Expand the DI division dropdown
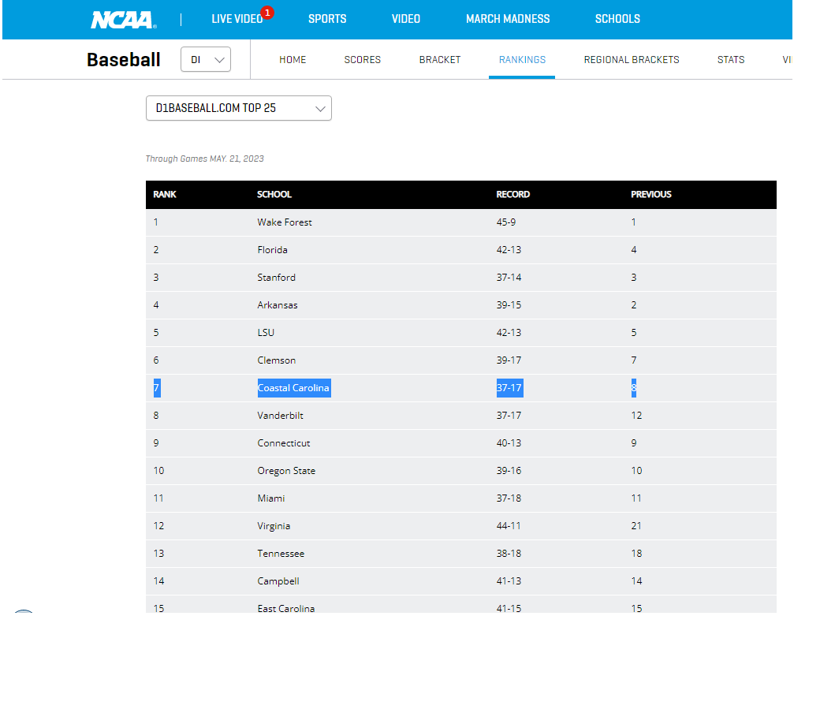 206,59
